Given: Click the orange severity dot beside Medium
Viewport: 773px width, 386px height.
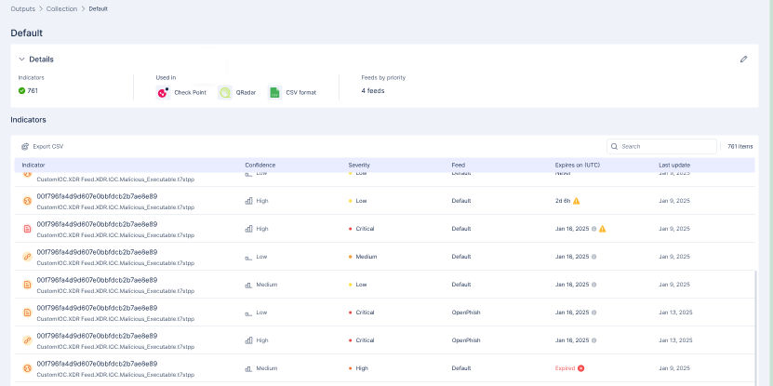Looking at the screenshot, I should (x=351, y=257).
